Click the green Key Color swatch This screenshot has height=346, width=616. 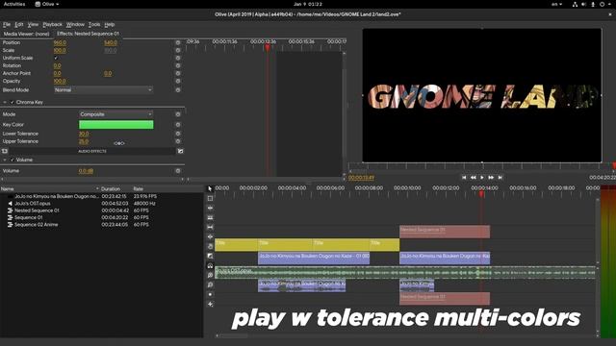pos(115,125)
